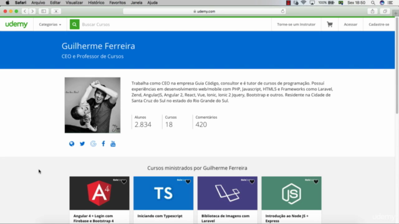Open Notification Center list icon
Image resolution: width=399 pixels, height=224 pixels.
[390, 2]
